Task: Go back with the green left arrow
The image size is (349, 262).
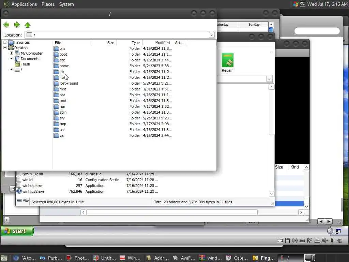Action: (6, 25)
